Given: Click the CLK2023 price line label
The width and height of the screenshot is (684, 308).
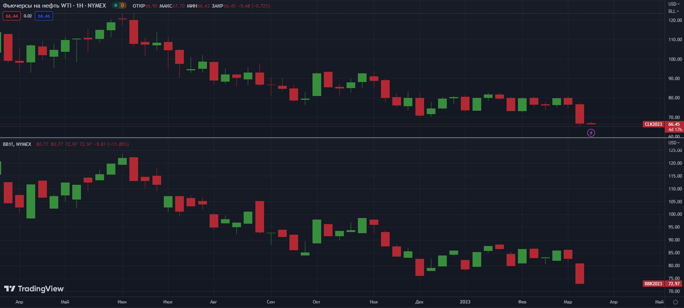Looking at the screenshot, I should point(653,124).
